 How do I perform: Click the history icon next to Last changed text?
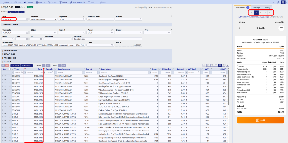(171, 7)
